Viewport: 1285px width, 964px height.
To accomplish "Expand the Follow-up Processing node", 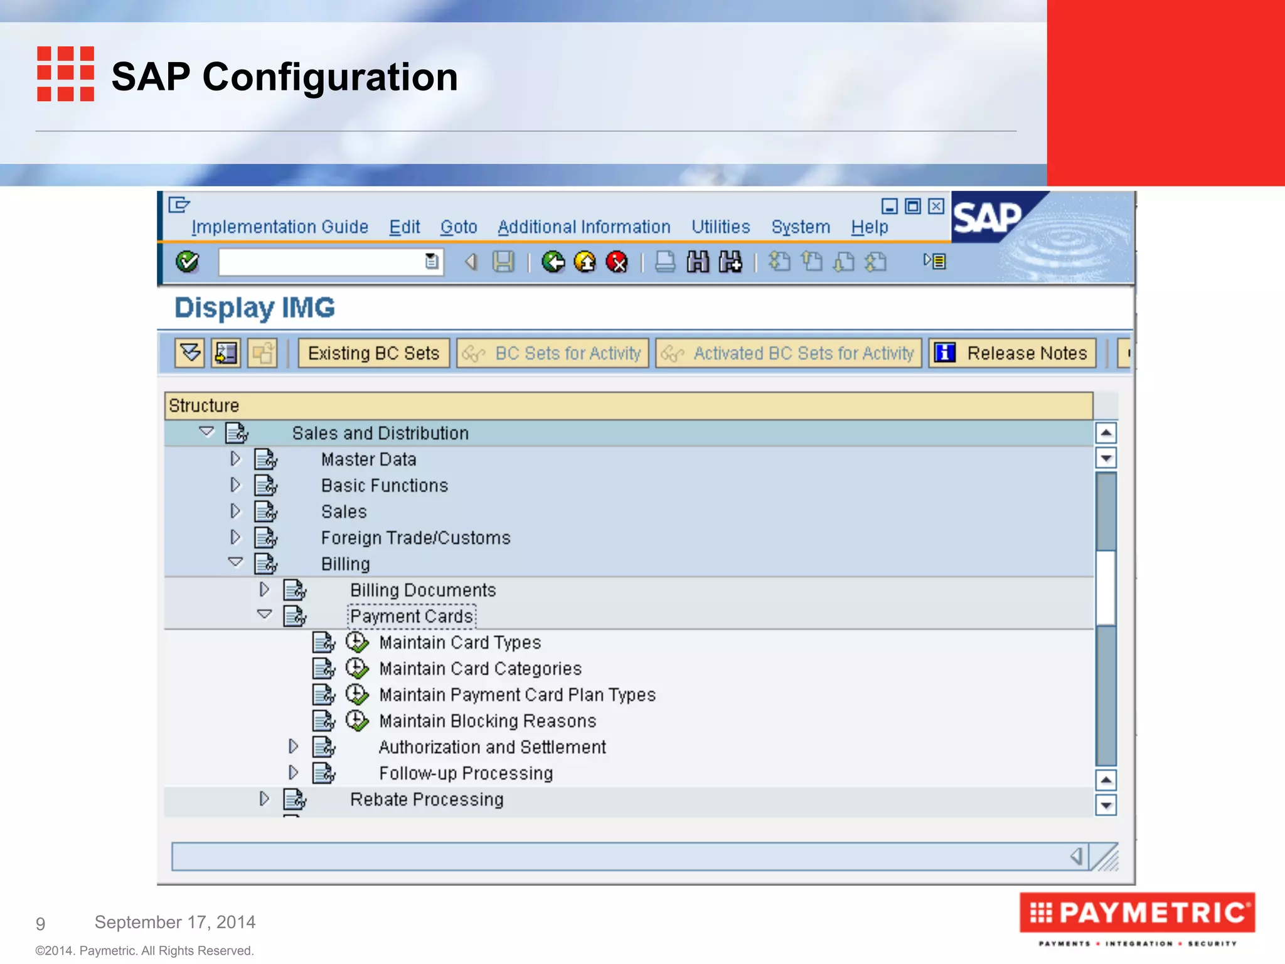I will 293,773.
